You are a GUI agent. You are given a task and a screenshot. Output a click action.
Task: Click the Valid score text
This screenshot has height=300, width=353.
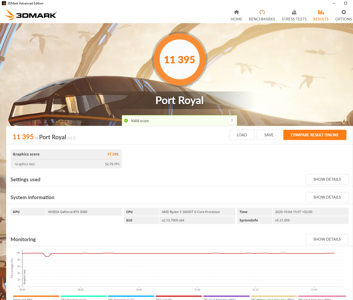(140, 121)
